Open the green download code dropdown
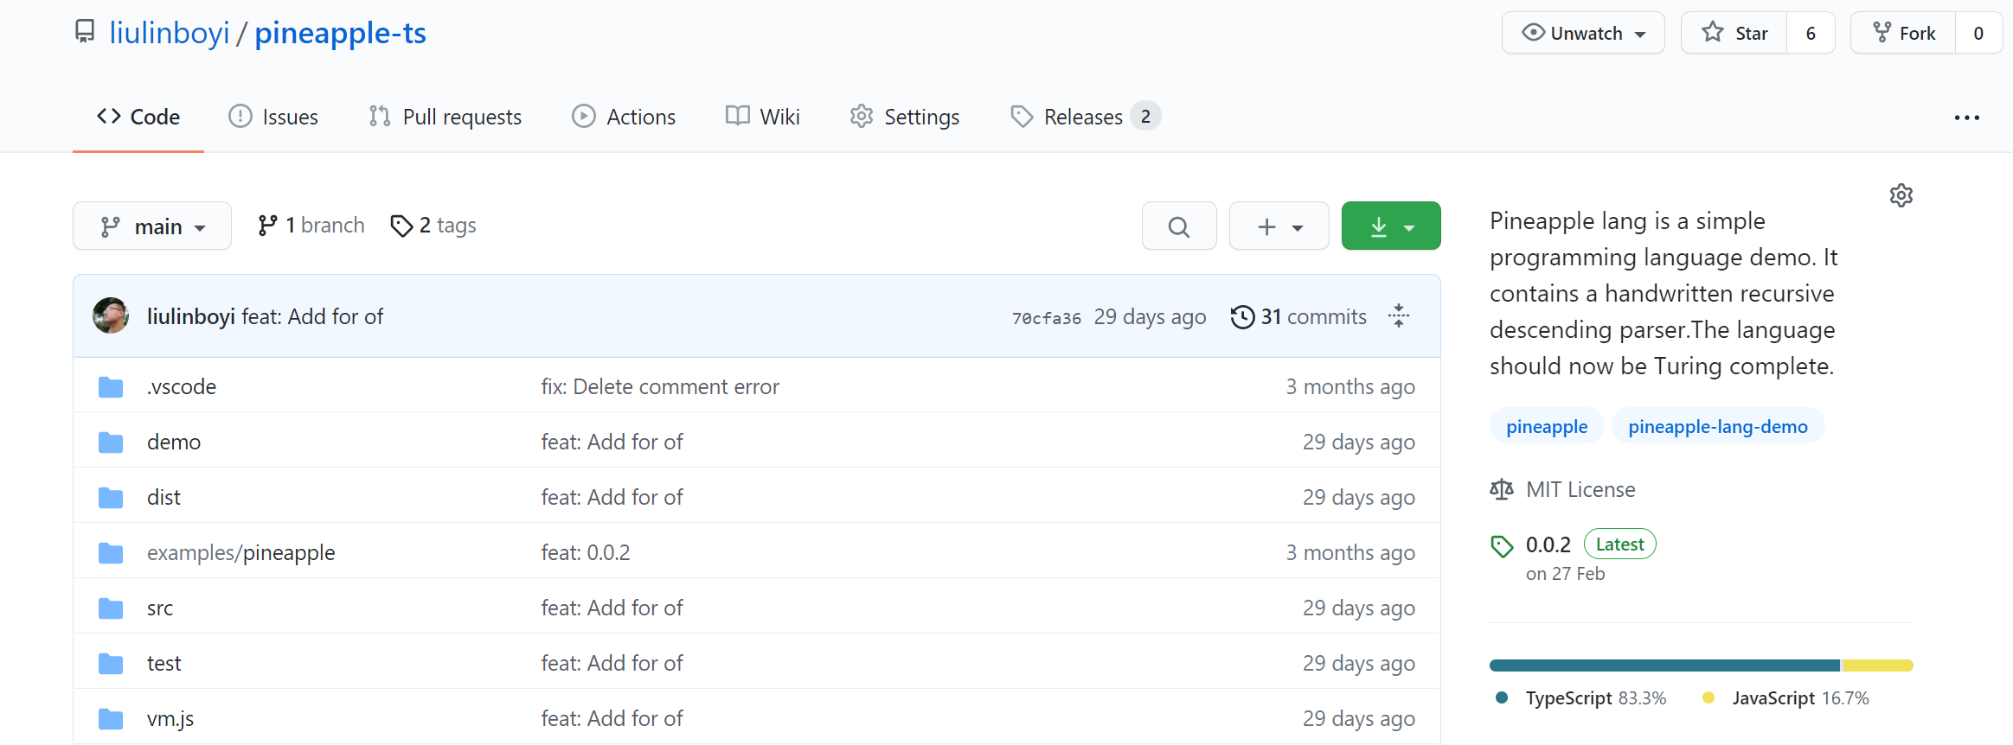Viewport: 2013px width, 745px height. click(x=1391, y=226)
